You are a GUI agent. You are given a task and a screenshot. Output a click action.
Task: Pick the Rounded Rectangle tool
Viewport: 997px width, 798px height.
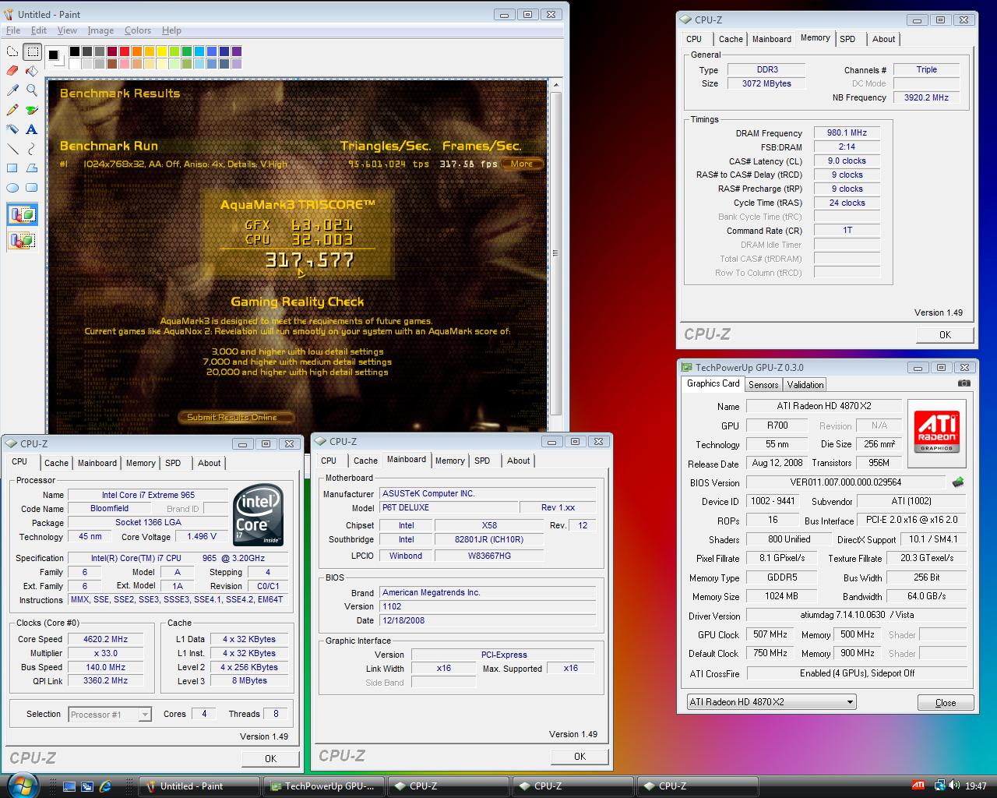(x=32, y=187)
